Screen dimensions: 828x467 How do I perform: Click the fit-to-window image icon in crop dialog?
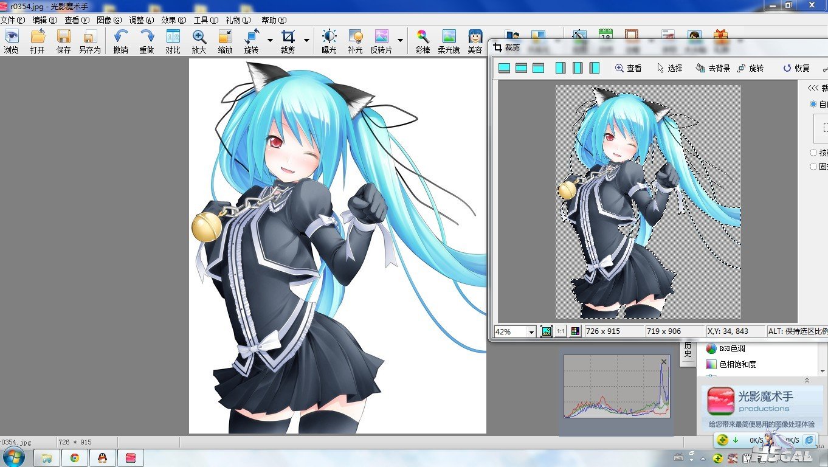tap(547, 331)
